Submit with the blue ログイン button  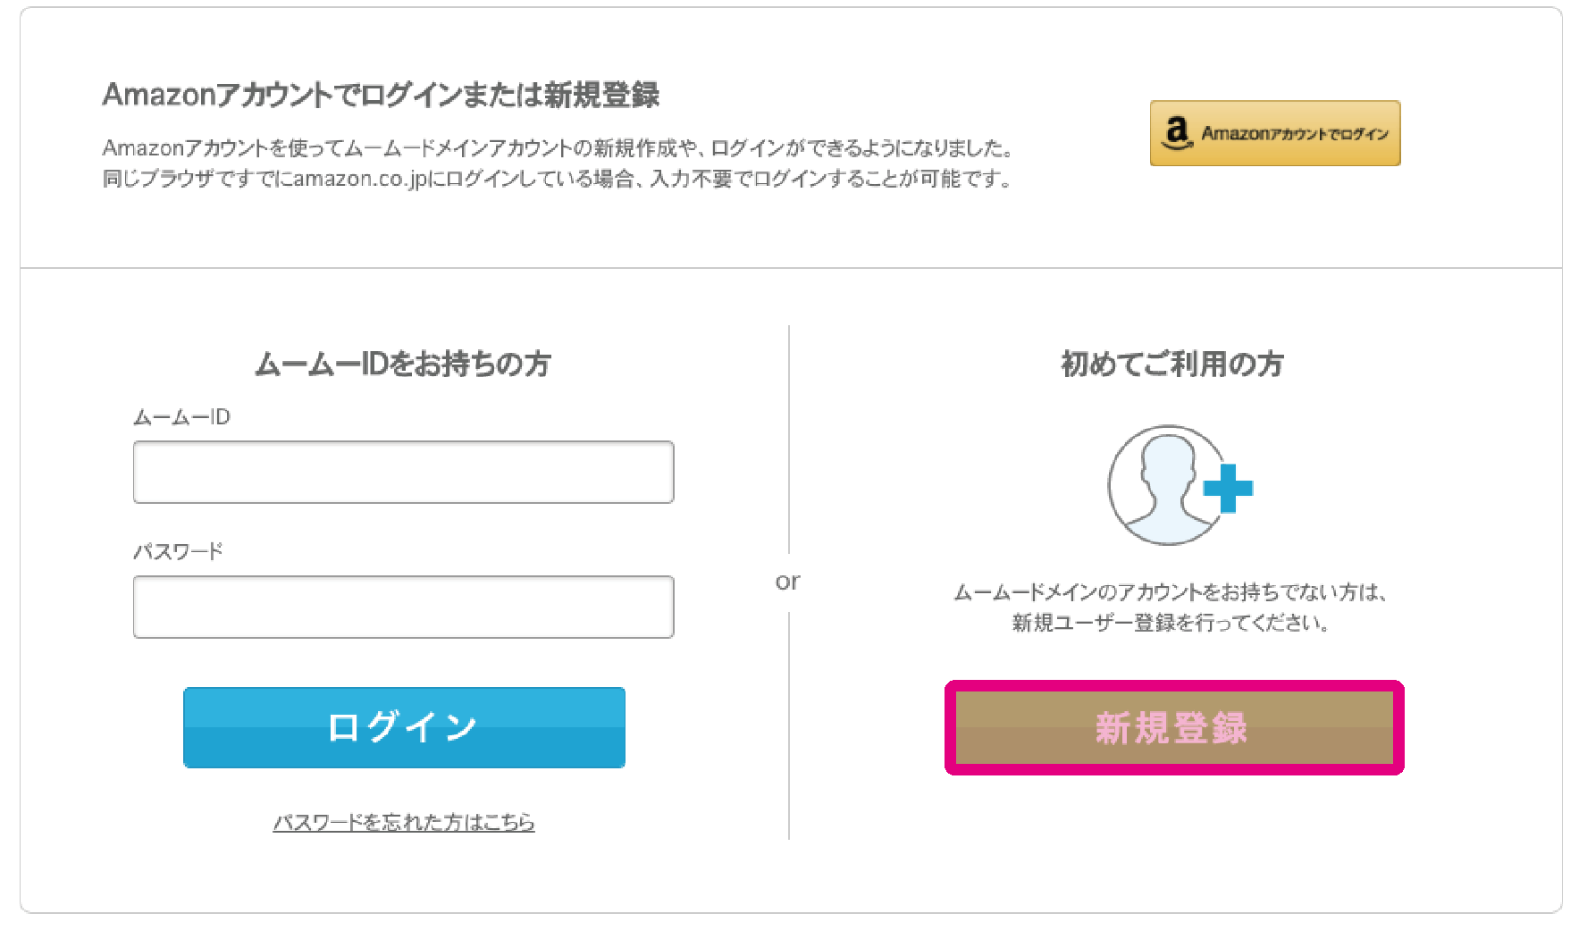[404, 727]
